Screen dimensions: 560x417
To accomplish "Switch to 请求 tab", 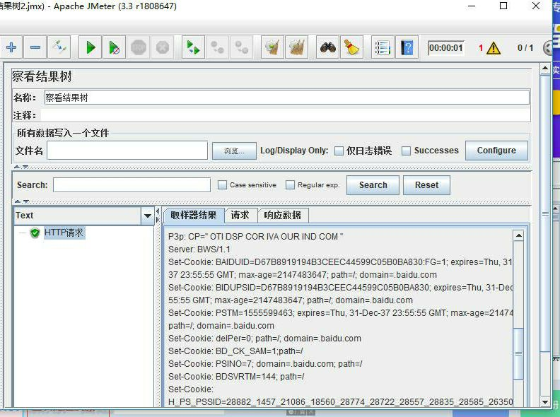I will click(x=240, y=216).
